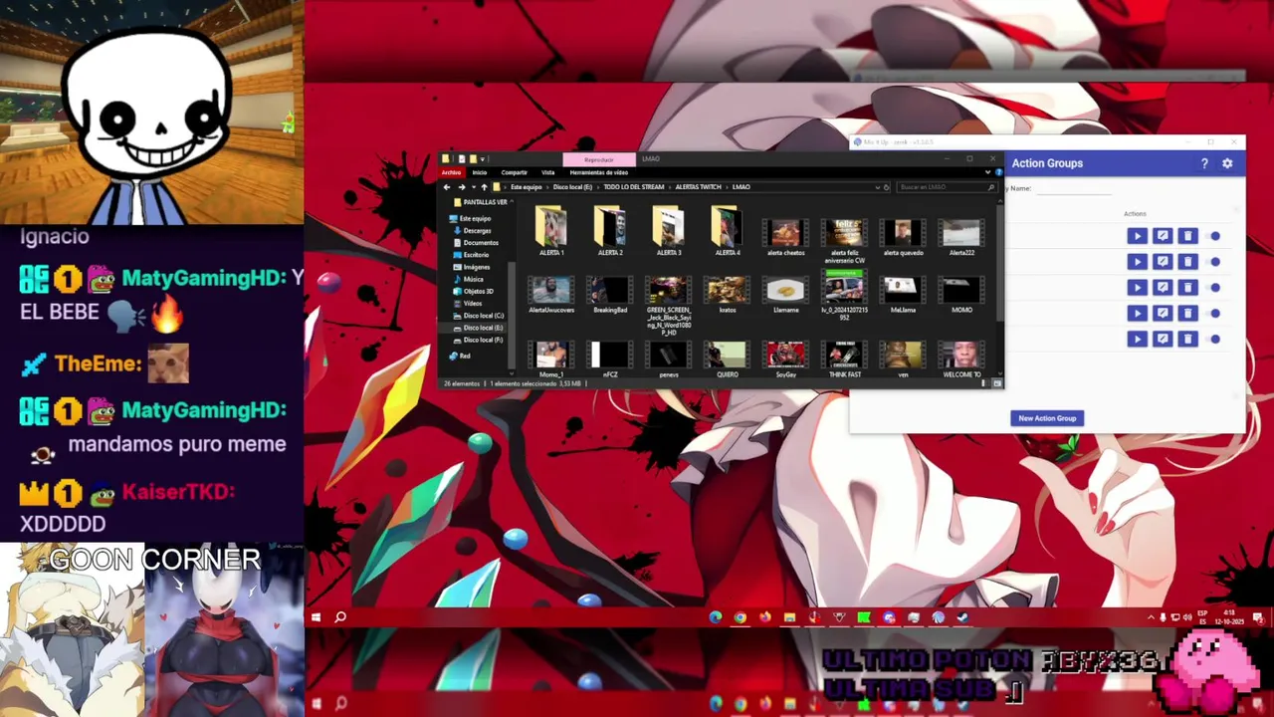The width and height of the screenshot is (1274, 717).
Task: Select the MeLlama video file
Action: click(x=904, y=294)
